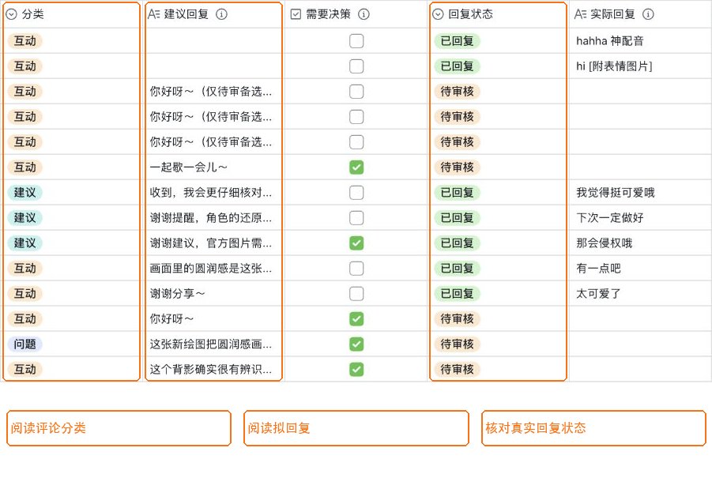Click the suggested reply '这张新绘图把圆润感画...'

pyautogui.click(x=211, y=344)
